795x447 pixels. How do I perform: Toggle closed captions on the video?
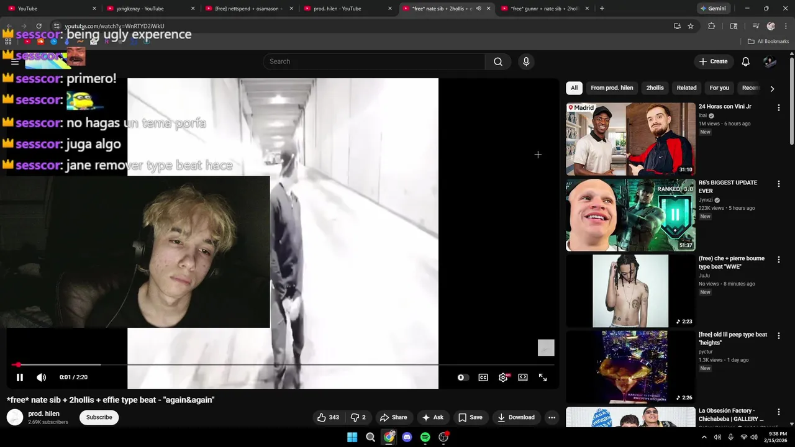483,377
